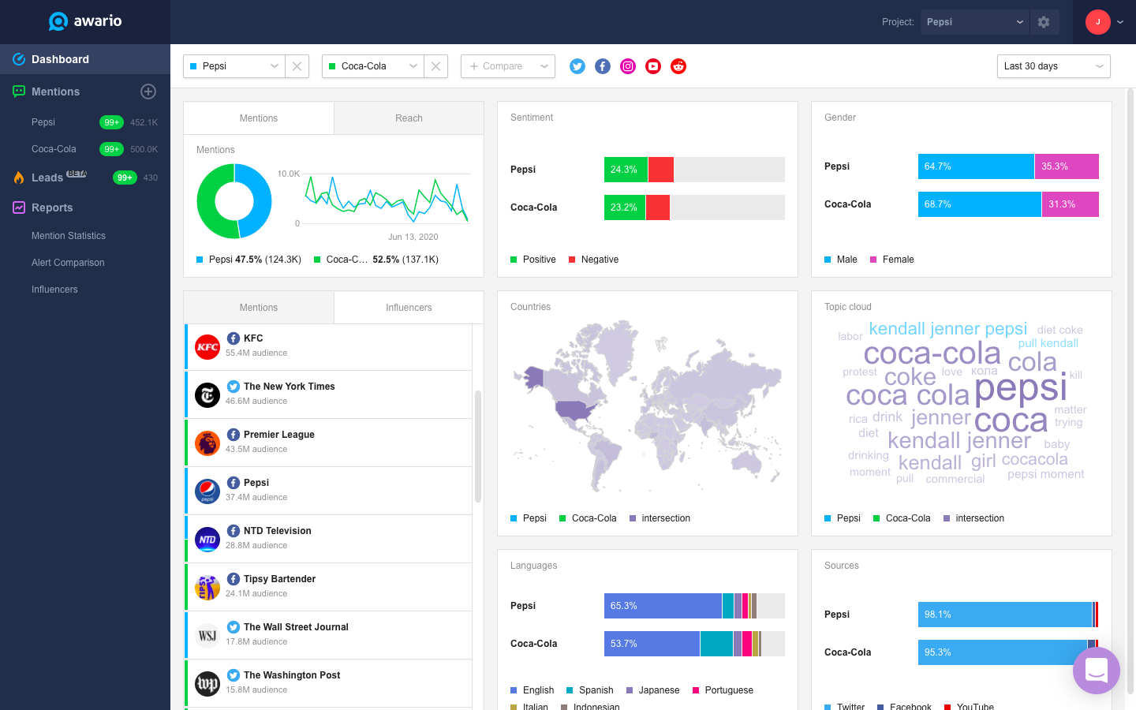Expand the Compare dropdown
This screenshot has height=710, width=1136.
click(x=508, y=66)
